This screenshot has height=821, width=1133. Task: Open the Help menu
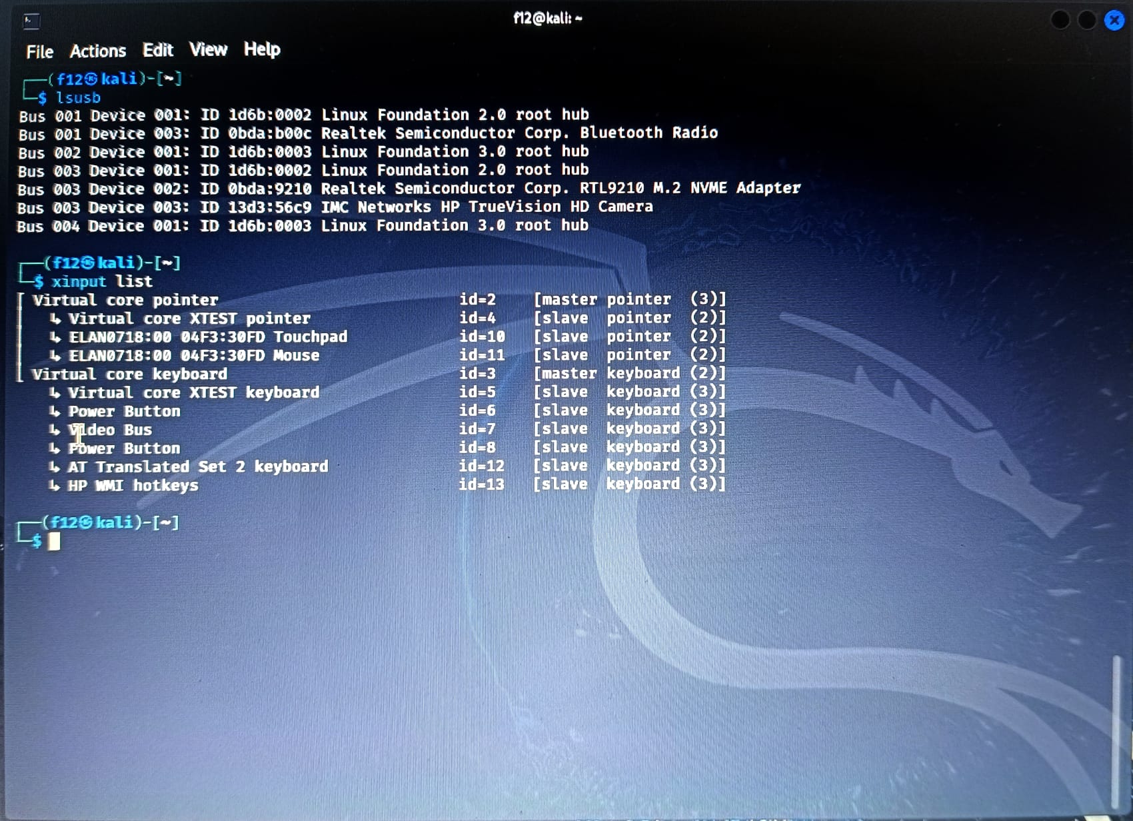(x=262, y=49)
